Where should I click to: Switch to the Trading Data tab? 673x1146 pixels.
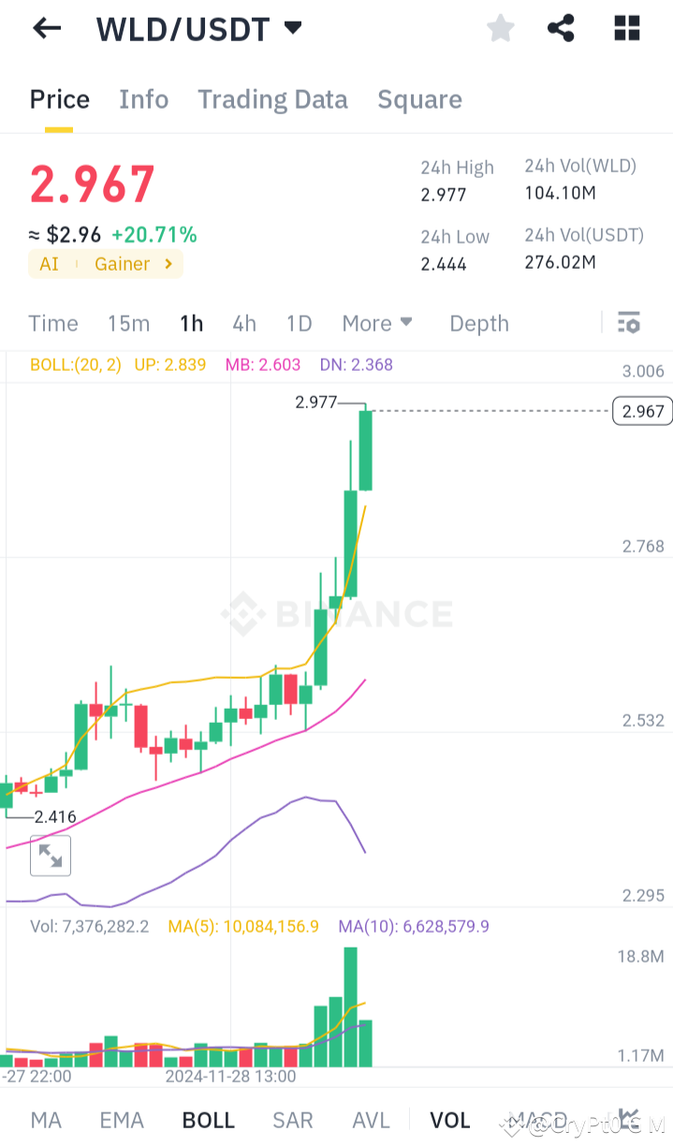pyautogui.click(x=272, y=99)
